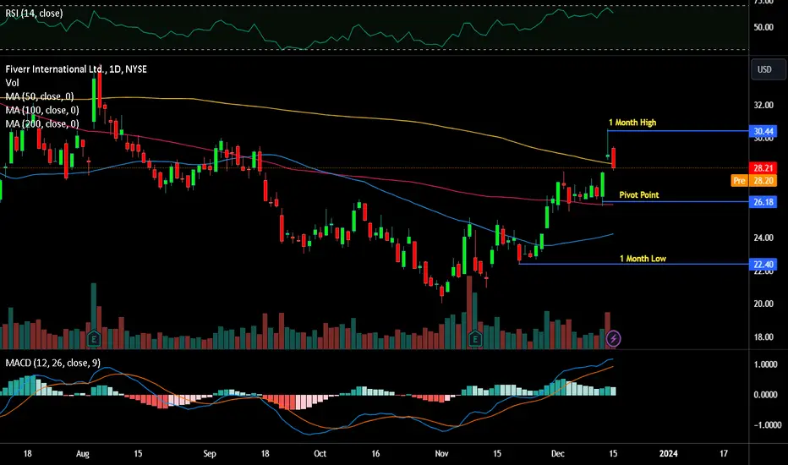
Task: Click the earnings E icon near August
Action: 94,339
